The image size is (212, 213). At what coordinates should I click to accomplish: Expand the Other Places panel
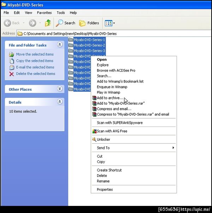pyautogui.click(x=60, y=89)
